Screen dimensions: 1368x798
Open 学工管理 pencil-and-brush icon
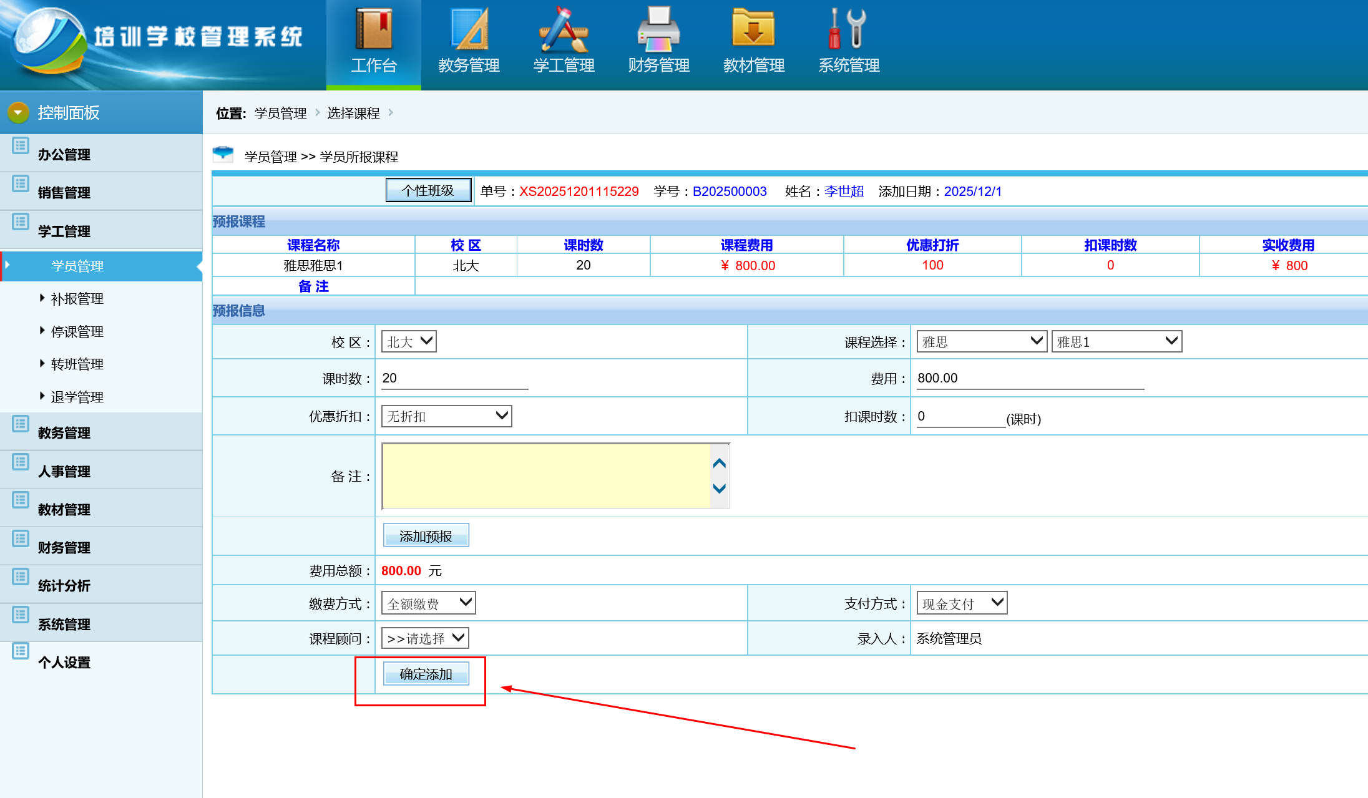(564, 29)
